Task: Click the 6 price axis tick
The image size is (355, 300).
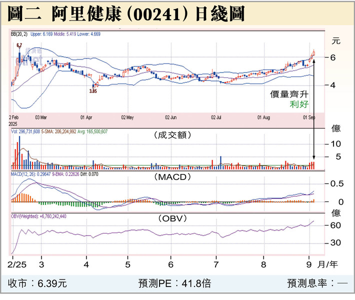Action: pos(333,57)
